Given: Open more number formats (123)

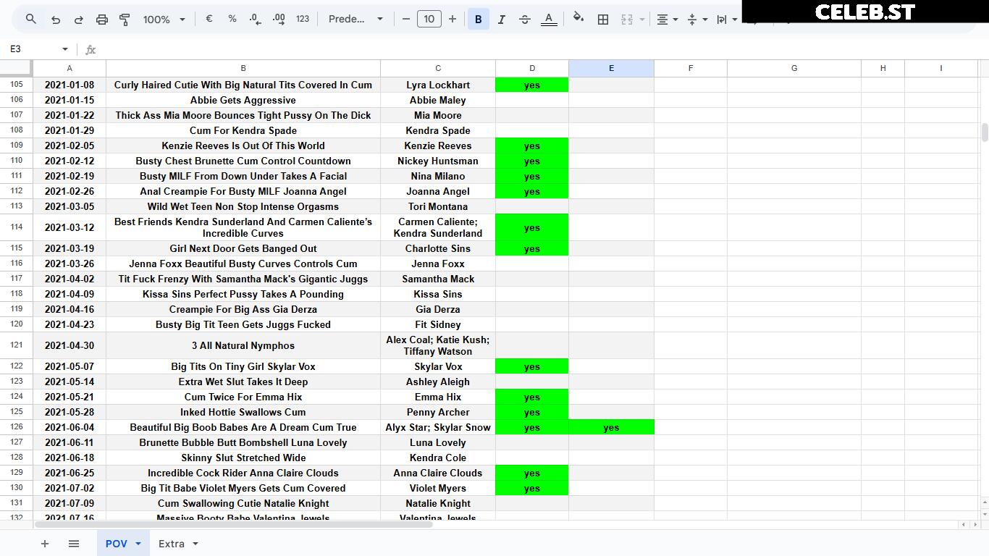Looking at the screenshot, I should coord(303,20).
